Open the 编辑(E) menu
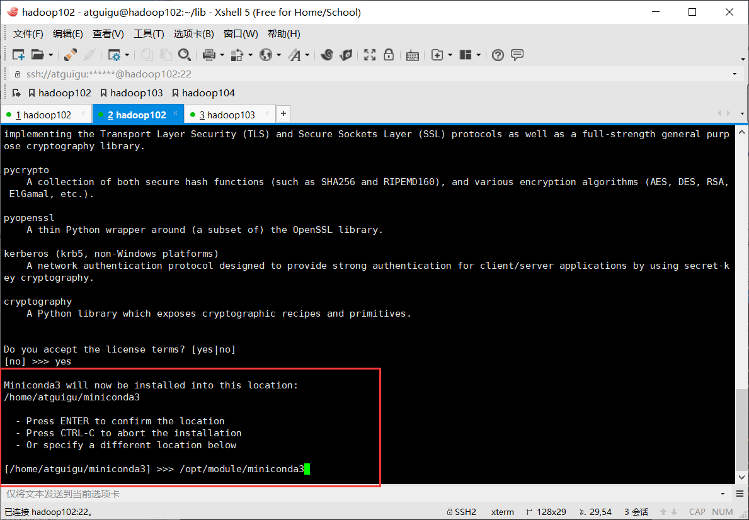Image resolution: width=749 pixels, height=520 pixels. click(68, 34)
